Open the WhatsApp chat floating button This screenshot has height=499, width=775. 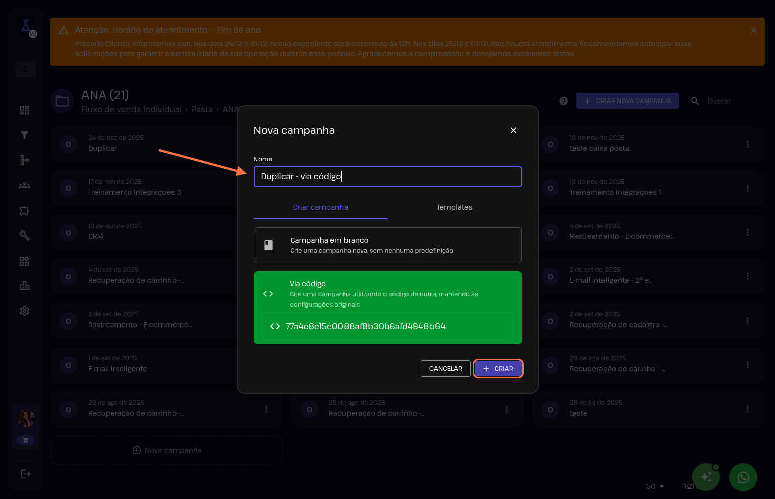pos(743,477)
